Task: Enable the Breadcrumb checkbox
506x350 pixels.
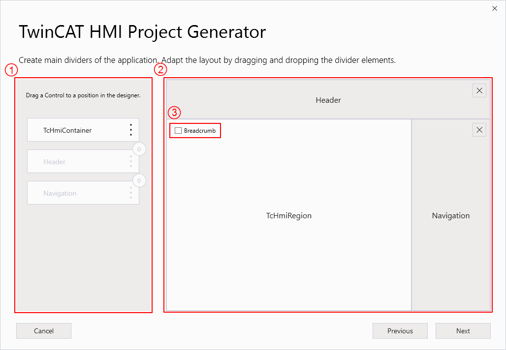Action: coord(178,131)
